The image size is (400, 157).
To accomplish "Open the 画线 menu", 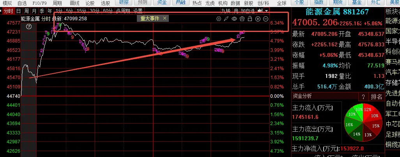I will [x=74, y=4].
